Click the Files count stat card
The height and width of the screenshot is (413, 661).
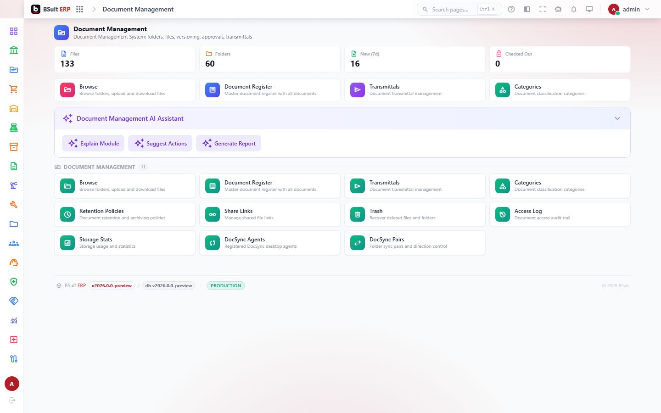pyautogui.click(x=125, y=59)
